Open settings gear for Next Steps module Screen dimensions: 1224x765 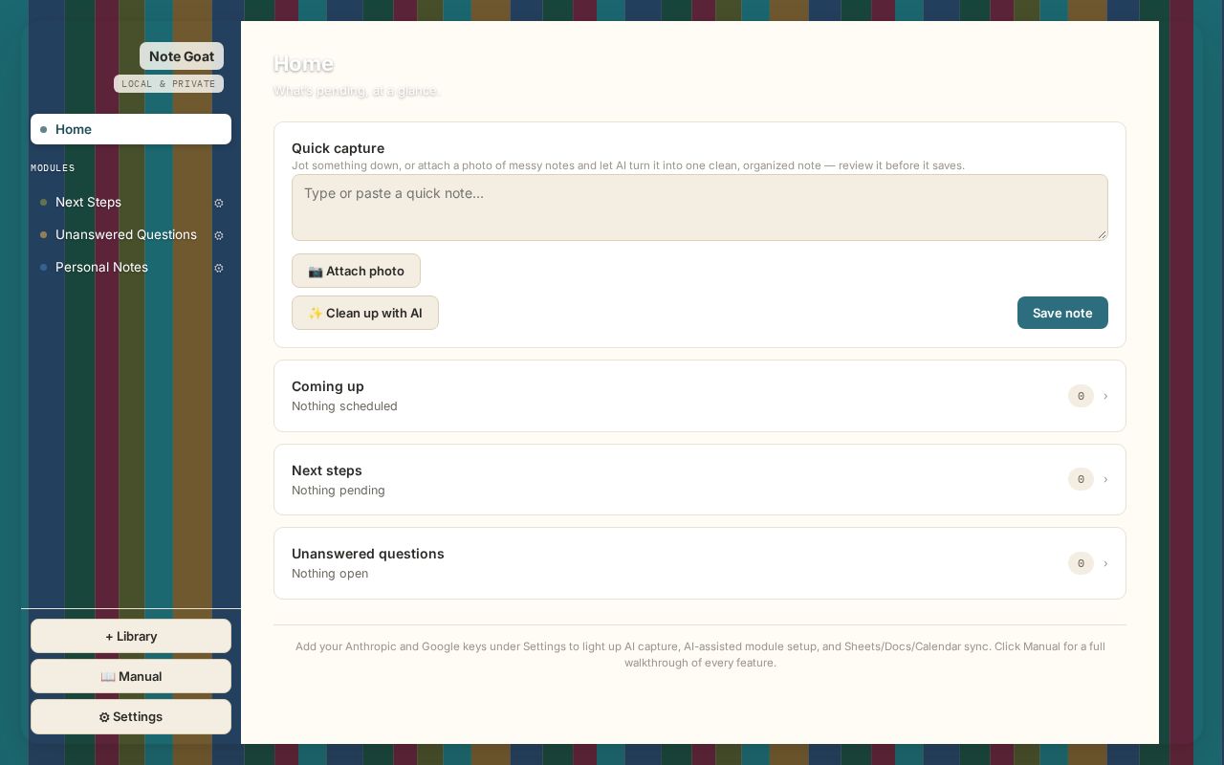click(219, 203)
